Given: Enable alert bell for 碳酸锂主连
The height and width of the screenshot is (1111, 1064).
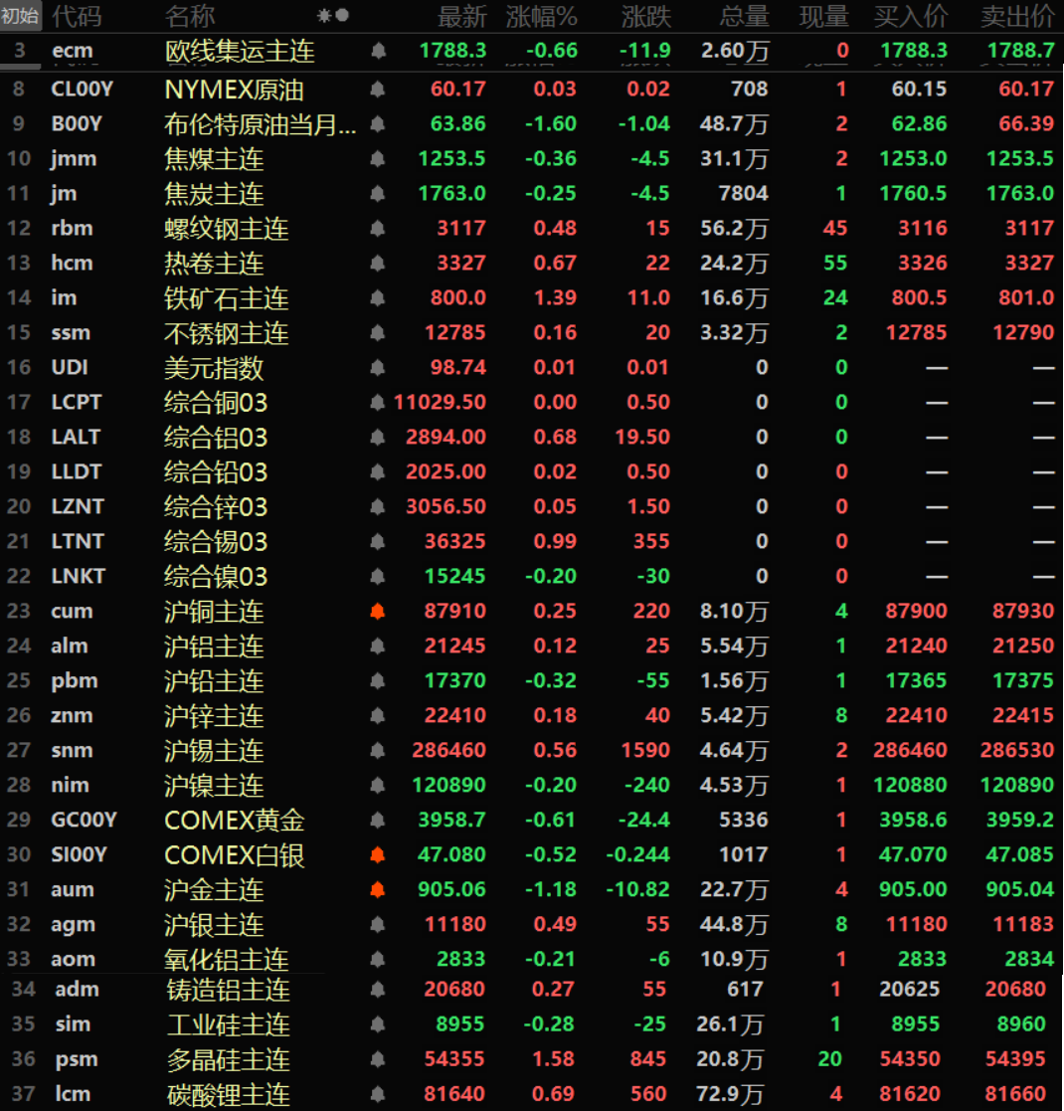Looking at the screenshot, I should pyautogui.click(x=378, y=1094).
